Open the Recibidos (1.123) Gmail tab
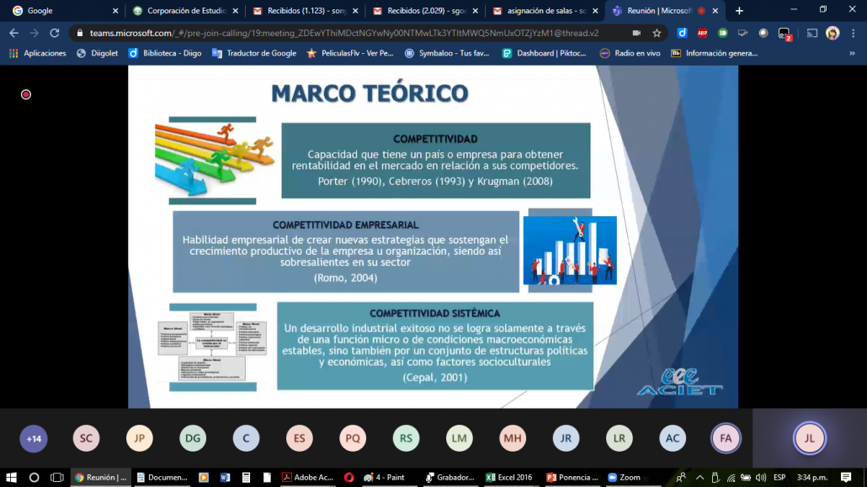This screenshot has width=867, height=487. [x=306, y=10]
